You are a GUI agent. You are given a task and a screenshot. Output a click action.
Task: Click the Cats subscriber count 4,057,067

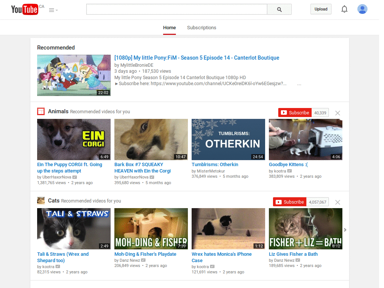click(x=317, y=202)
